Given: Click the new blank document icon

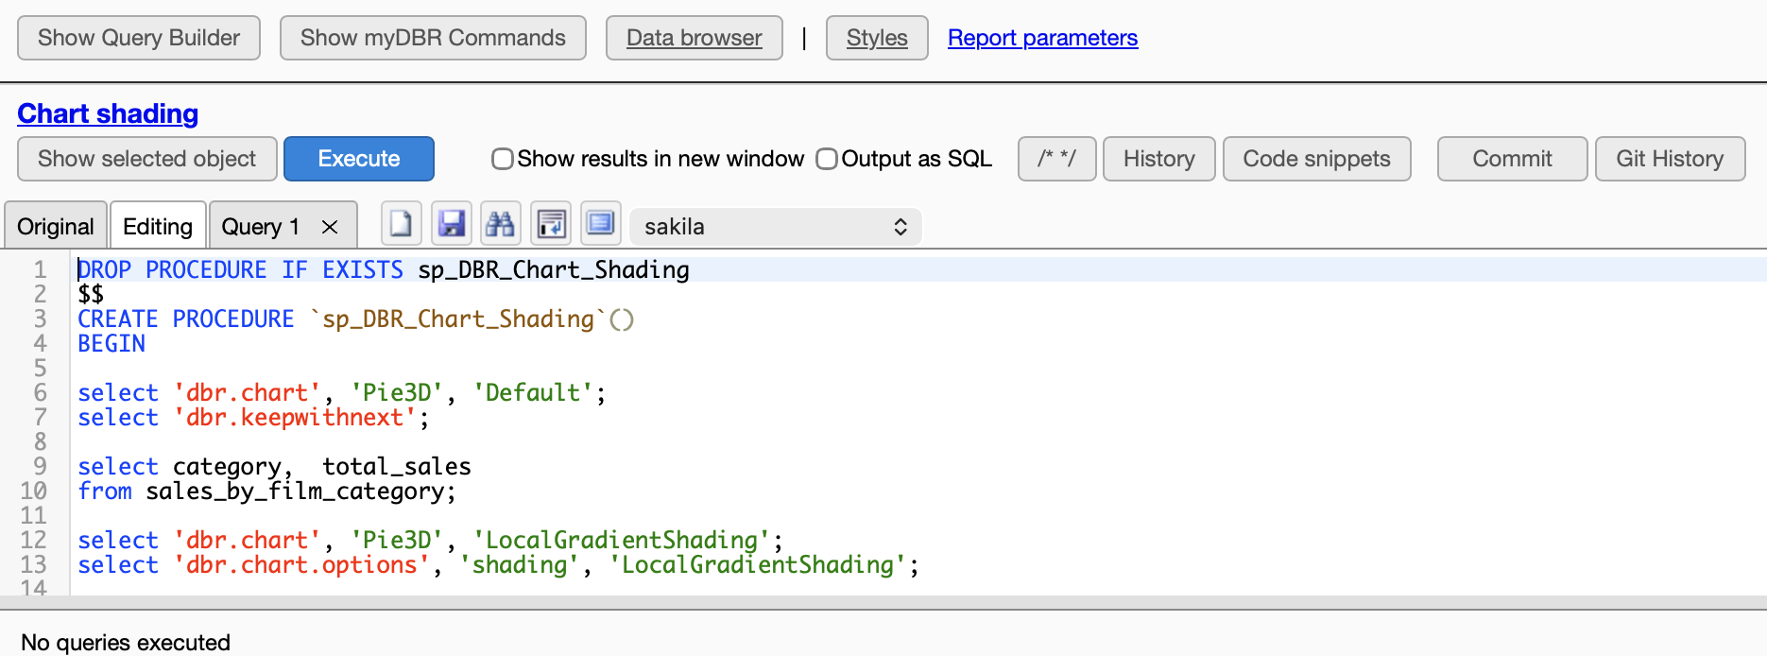Looking at the screenshot, I should pyautogui.click(x=402, y=225).
